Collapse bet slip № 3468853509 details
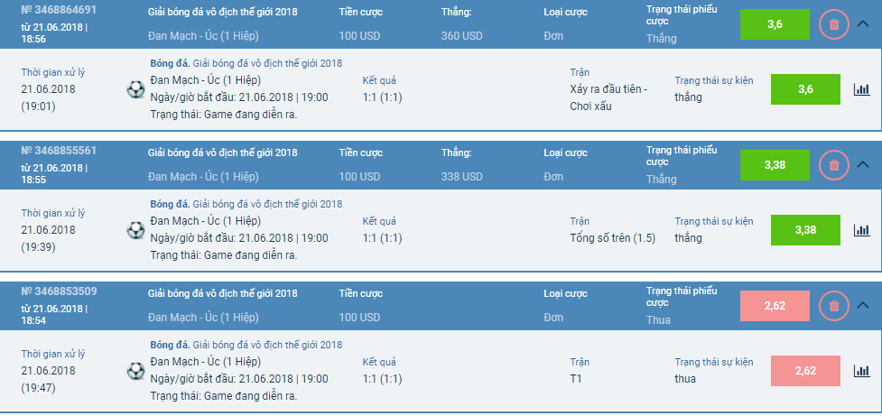Screen dimensions: 882x416 (862, 306)
